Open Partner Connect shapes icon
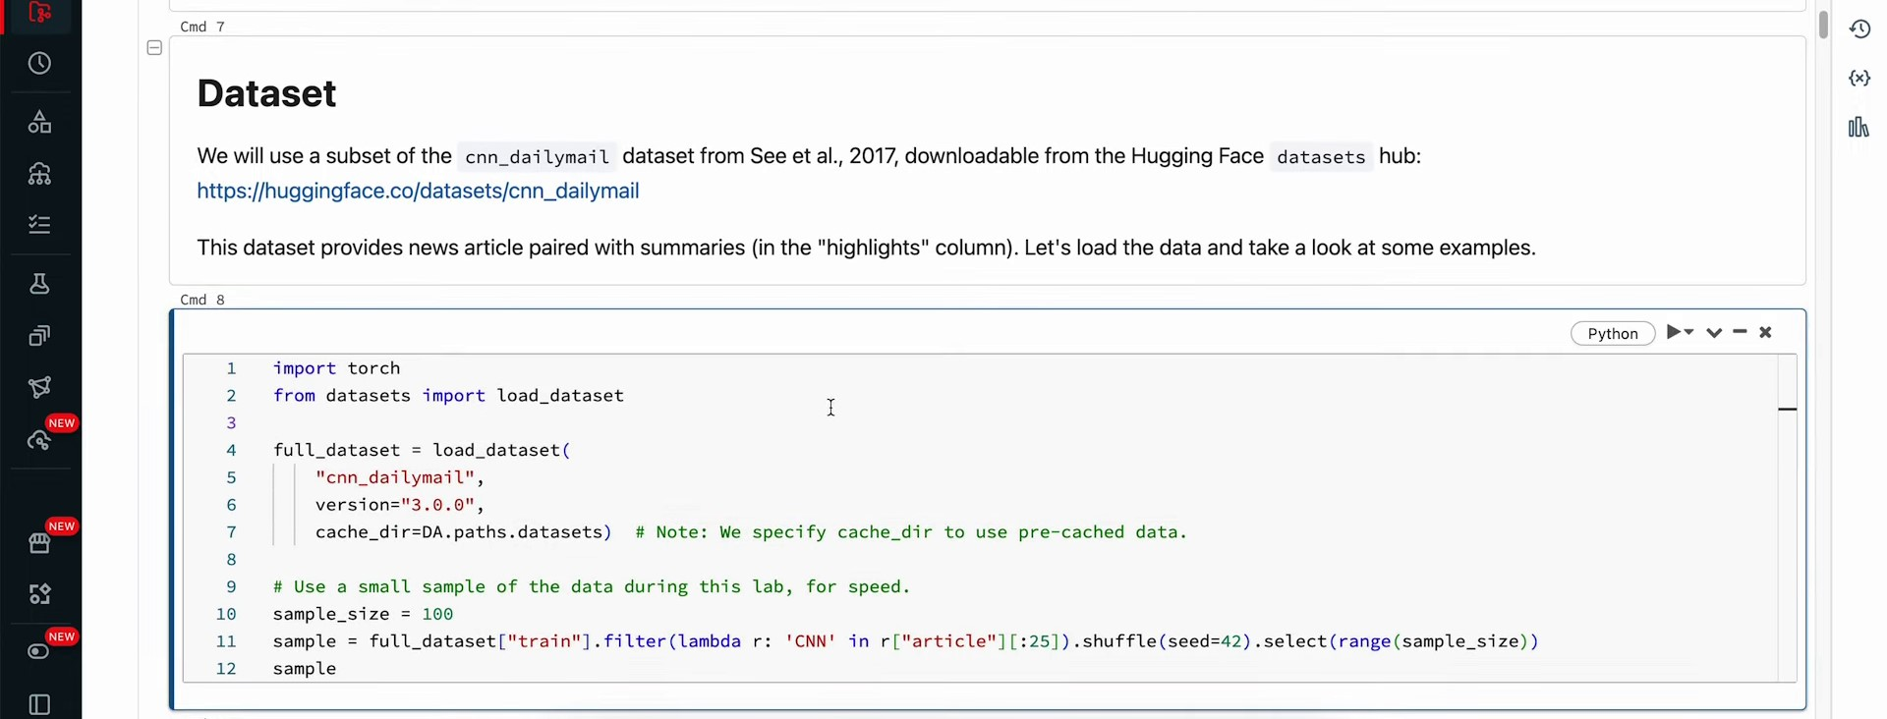 tap(39, 594)
